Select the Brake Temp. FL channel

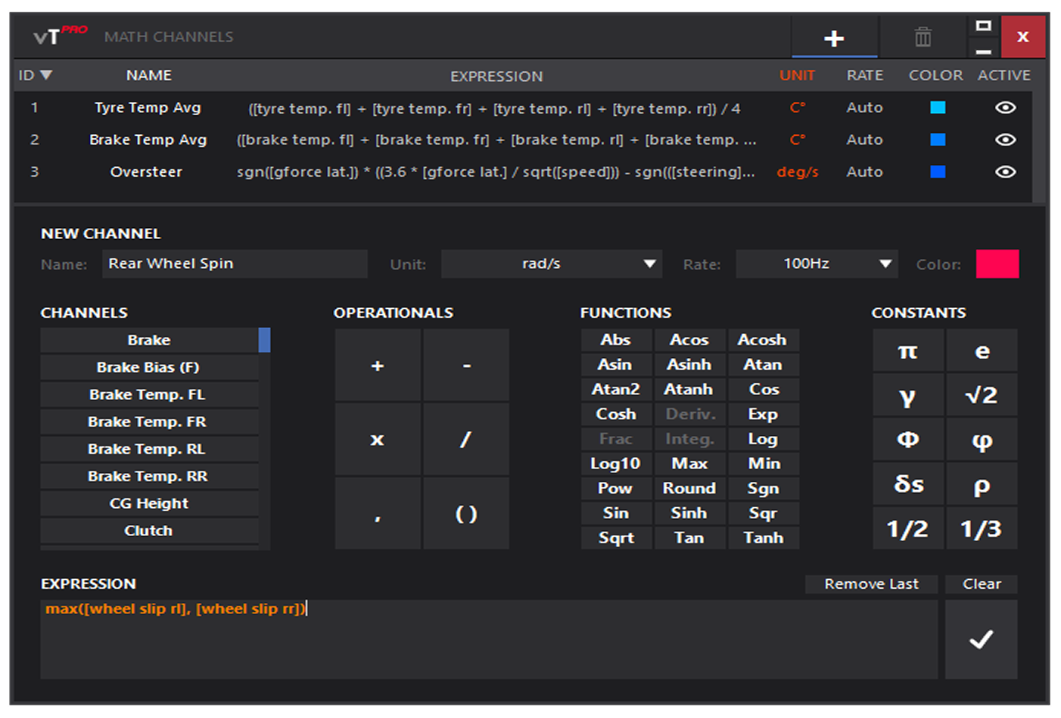click(149, 394)
